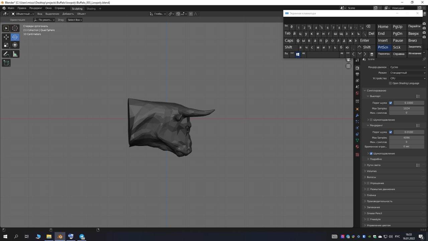Image resolution: width=428 pixels, height=241 pixels.
Task: Collapse the Сэмплирование panel
Action: [x=394, y=91]
